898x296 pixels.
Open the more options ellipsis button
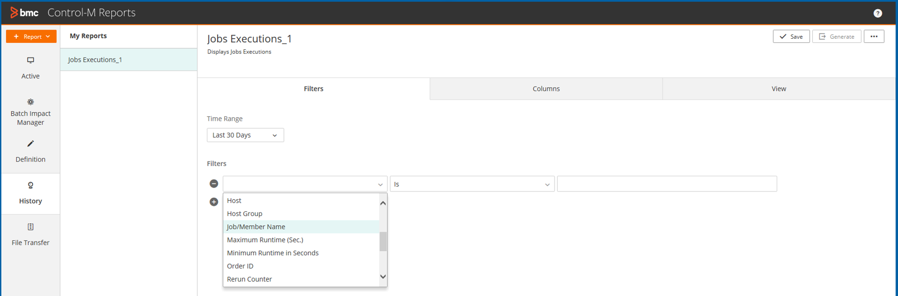pos(874,37)
